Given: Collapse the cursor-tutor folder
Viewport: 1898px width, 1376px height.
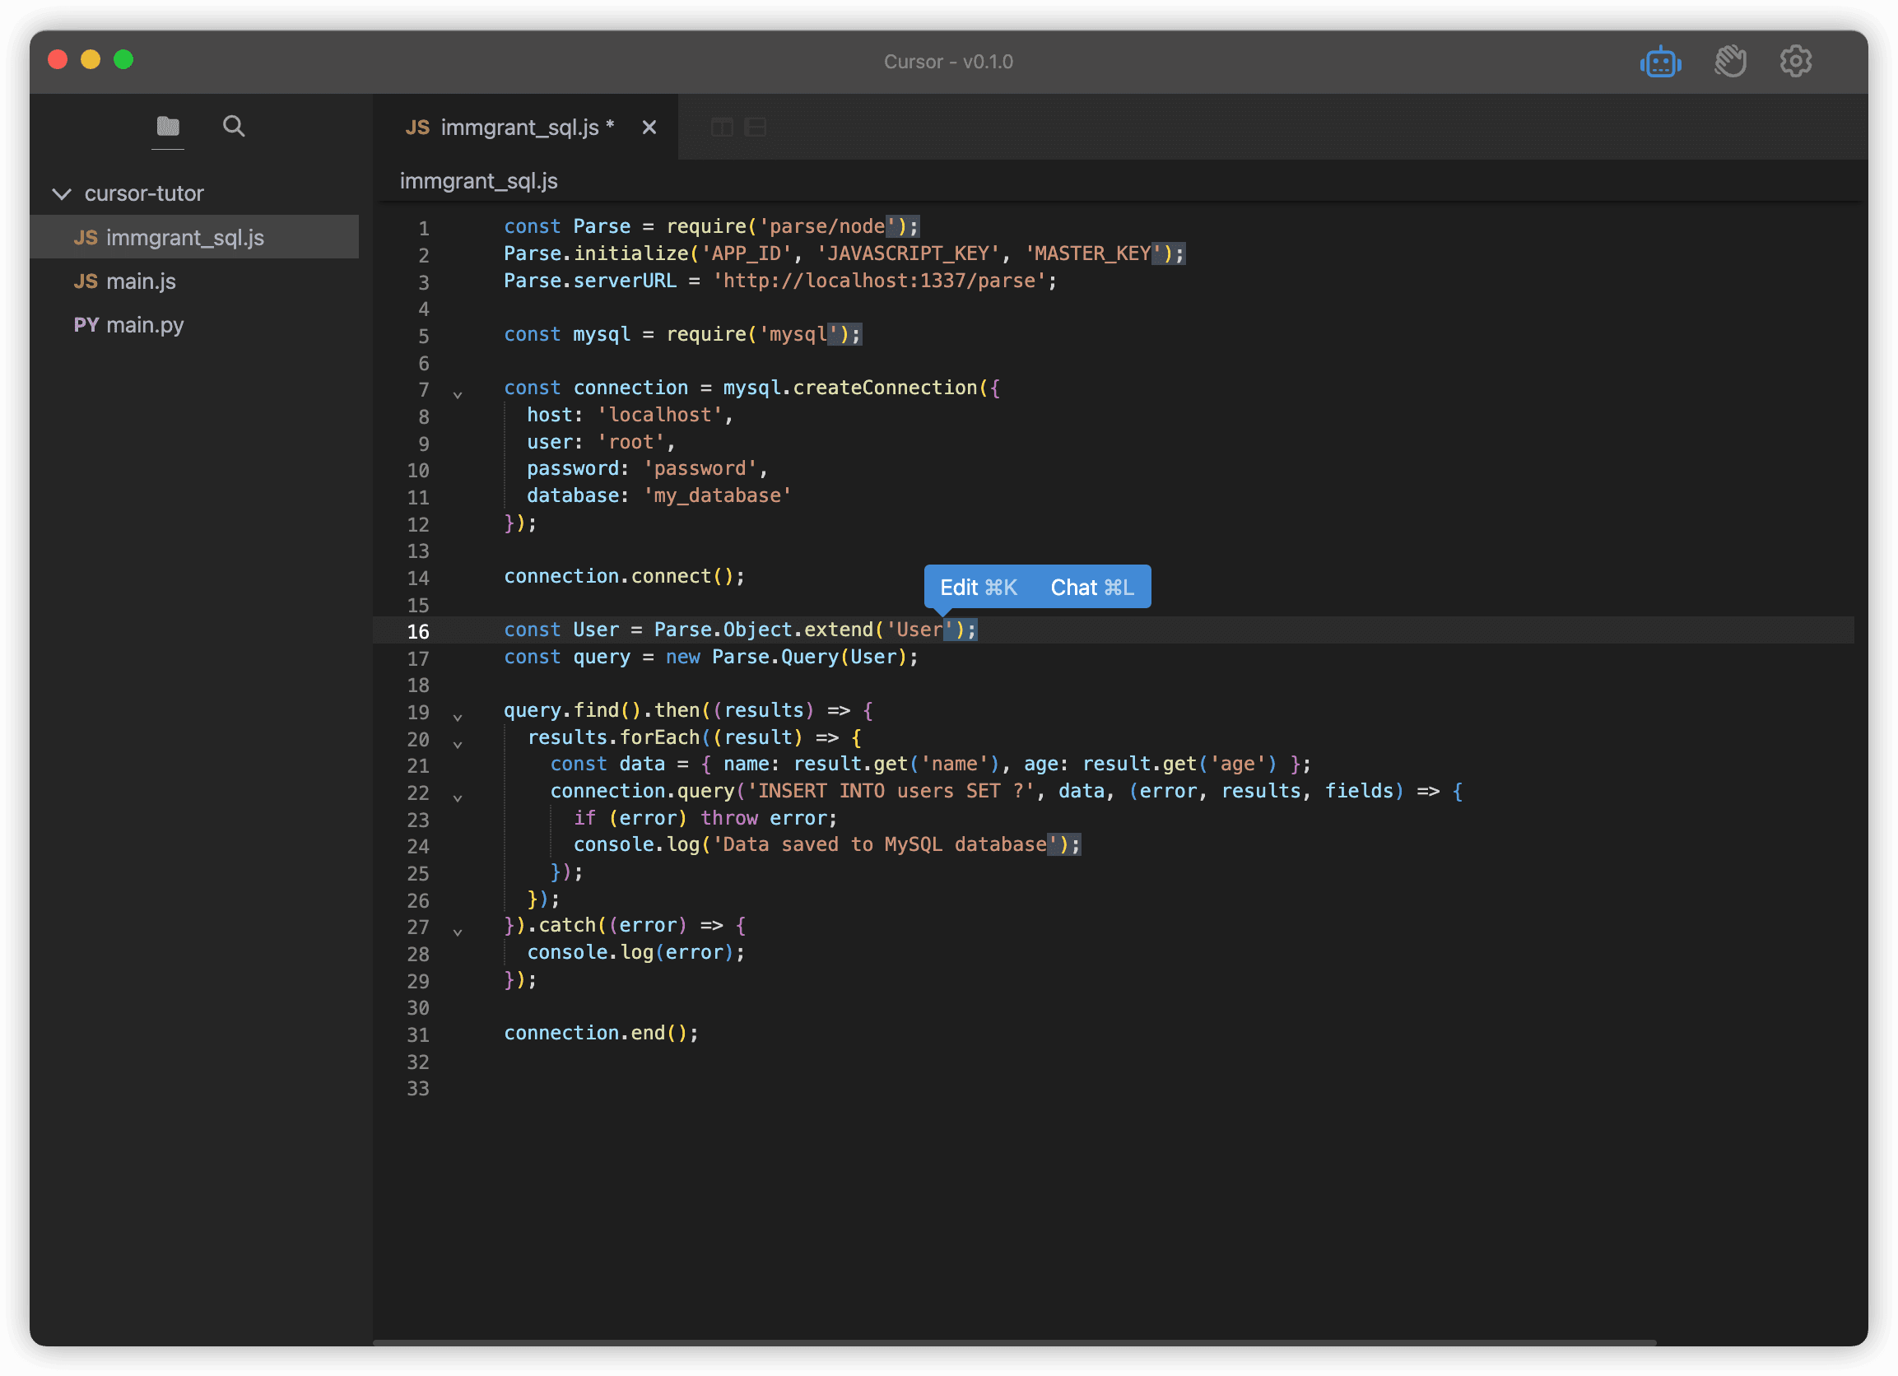Looking at the screenshot, I should pos(62,193).
